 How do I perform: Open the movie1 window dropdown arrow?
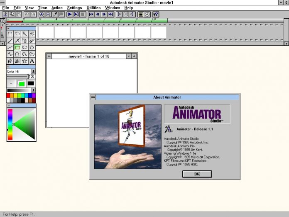pyautogui.click(x=129, y=56)
